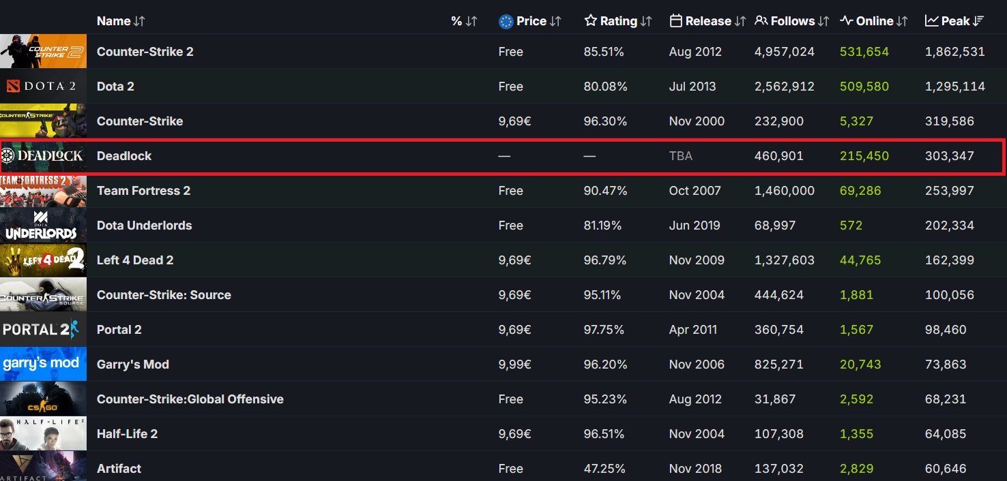Image resolution: width=1007 pixels, height=481 pixels.
Task: Click the calendar icon beside Release
Action: coord(675,21)
